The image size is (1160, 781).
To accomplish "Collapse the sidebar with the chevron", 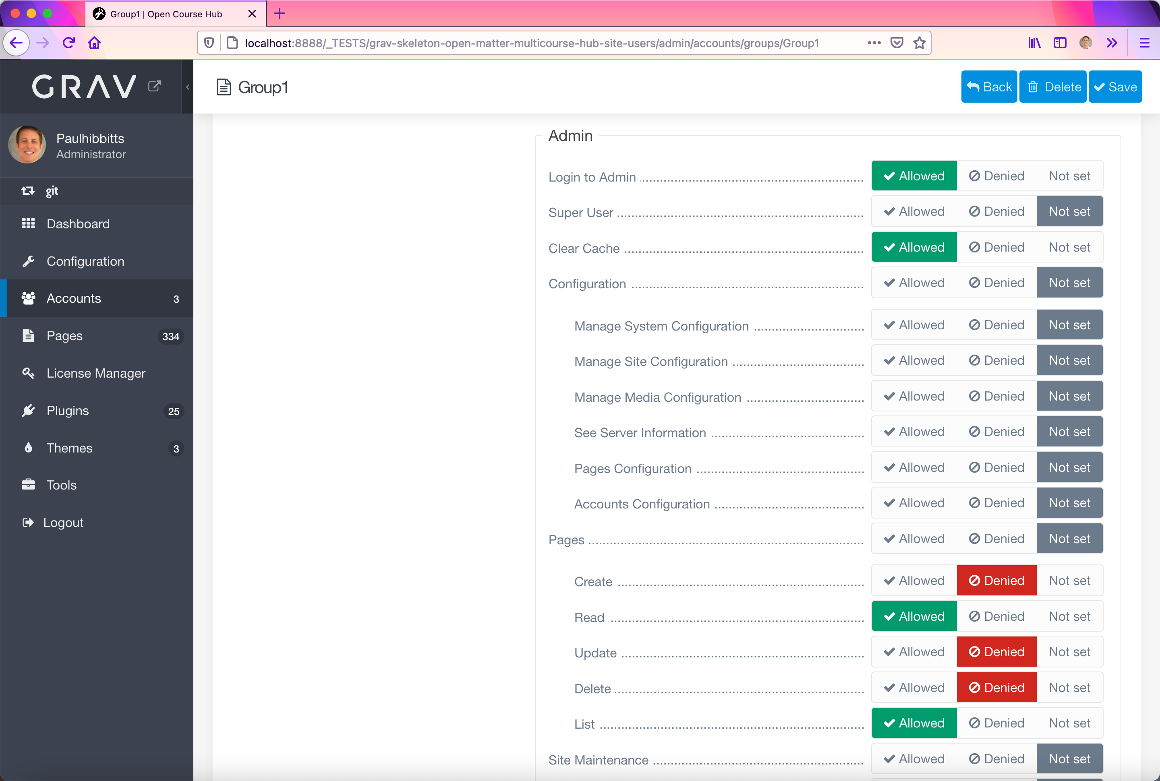I will click(x=187, y=86).
